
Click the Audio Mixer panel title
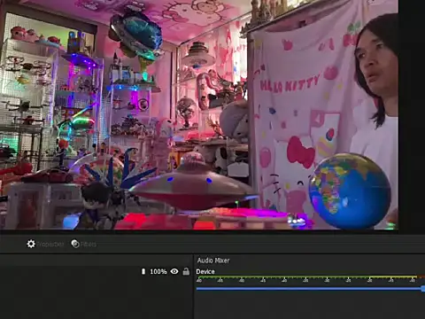[213, 261]
